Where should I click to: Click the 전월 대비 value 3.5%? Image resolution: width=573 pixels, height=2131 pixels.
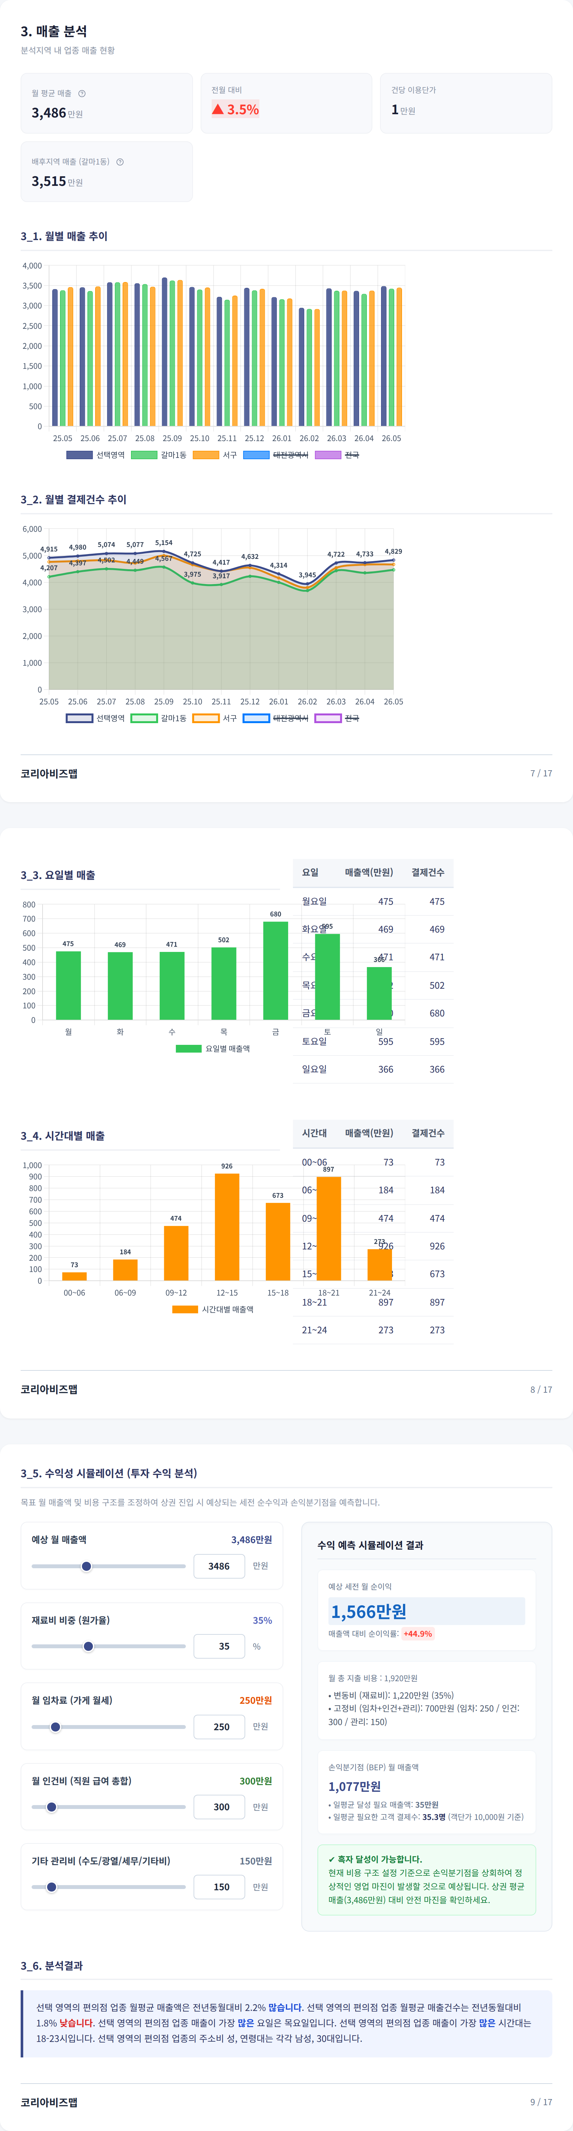pyautogui.click(x=236, y=109)
